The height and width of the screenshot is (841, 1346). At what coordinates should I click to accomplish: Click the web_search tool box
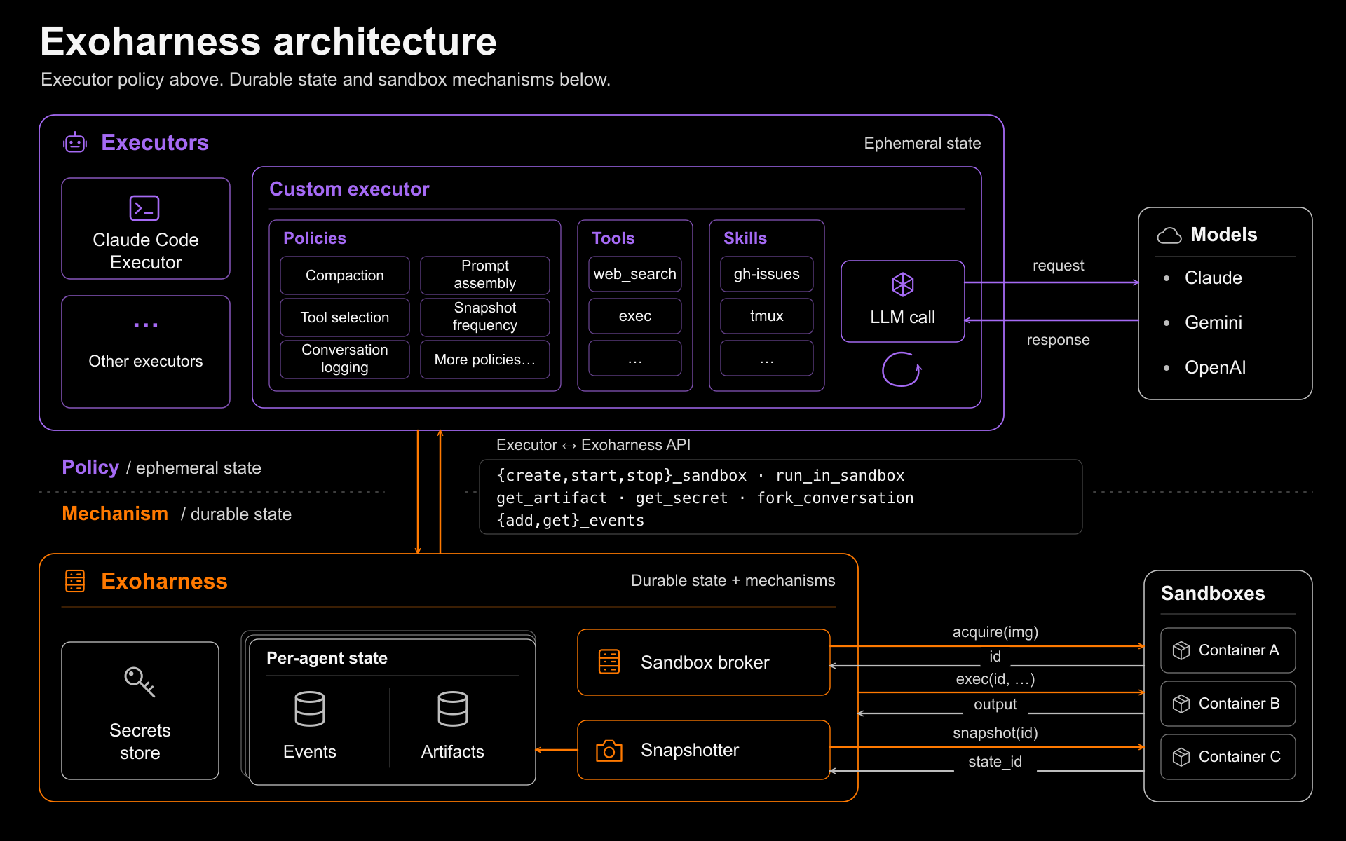coord(635,274)
